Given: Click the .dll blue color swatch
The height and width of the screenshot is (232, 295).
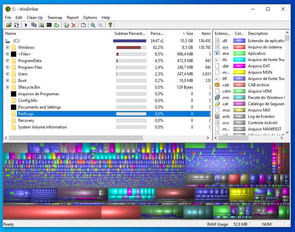Looking at the screenshot, I should coord(239,41).
